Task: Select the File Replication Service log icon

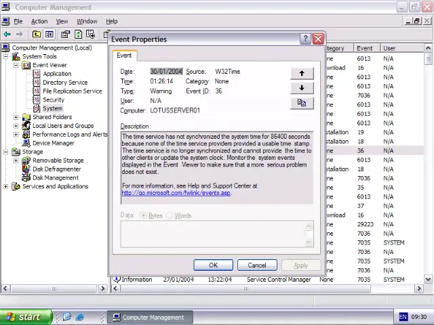Action: [36, 91]
